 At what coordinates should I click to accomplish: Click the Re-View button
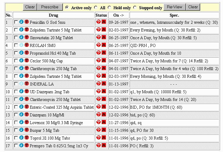click(175, 7)
